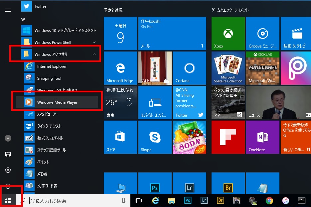Collapse the Windows アクセサリ folder chevron

94,54
